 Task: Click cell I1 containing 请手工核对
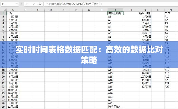click(x=115, y=13)
